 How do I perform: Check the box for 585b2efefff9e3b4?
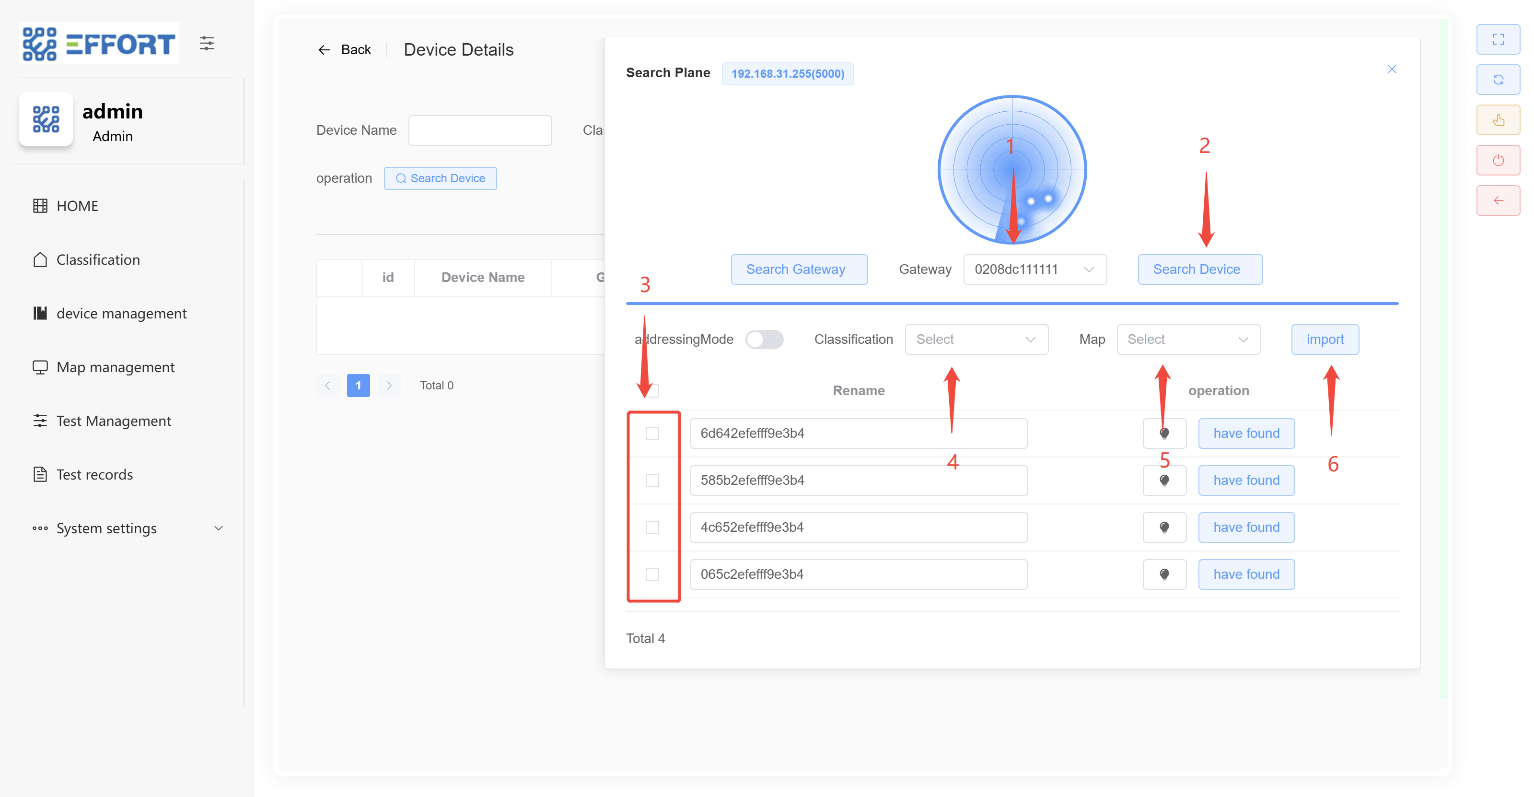point(652,480)
